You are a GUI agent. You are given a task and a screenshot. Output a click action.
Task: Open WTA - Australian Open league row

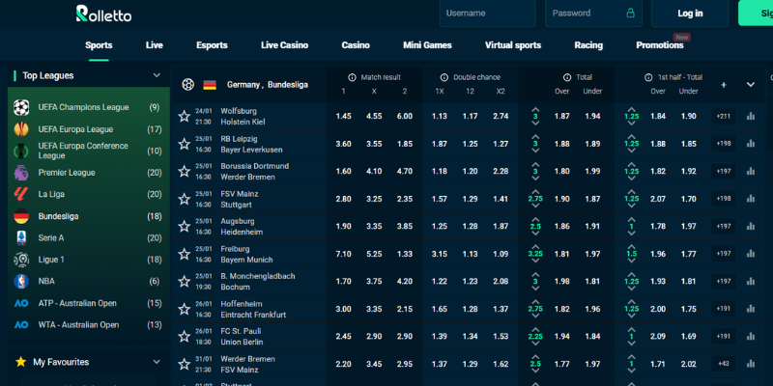[87, 325]
